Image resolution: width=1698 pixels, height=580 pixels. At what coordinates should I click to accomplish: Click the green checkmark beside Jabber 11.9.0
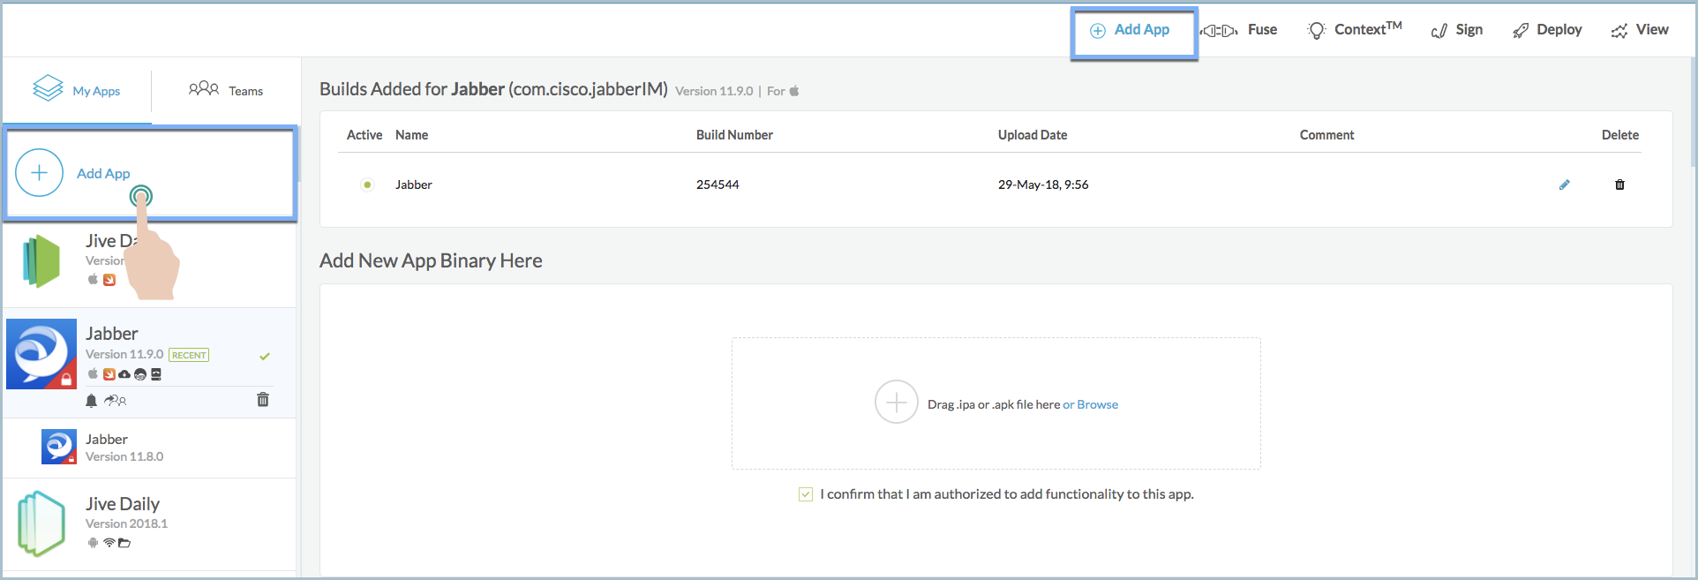(x=265, y=356)
